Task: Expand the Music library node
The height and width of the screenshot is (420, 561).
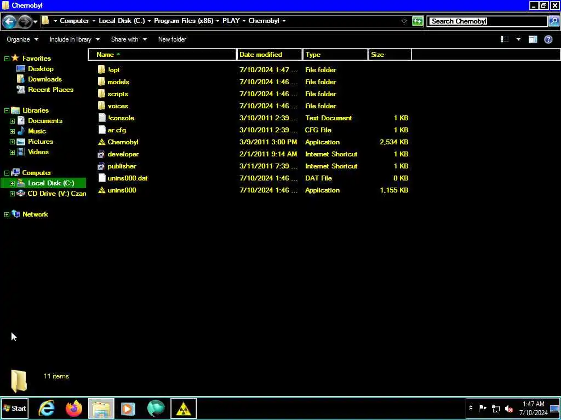Action: coord(12,131)
